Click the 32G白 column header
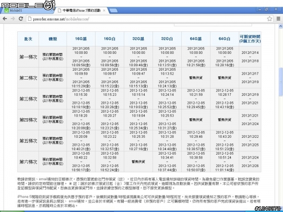 point(167,39)
